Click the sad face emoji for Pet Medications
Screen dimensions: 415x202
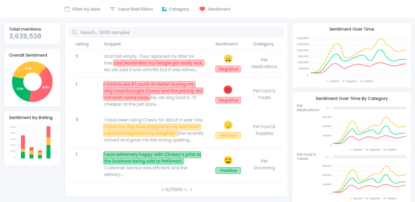228,59
